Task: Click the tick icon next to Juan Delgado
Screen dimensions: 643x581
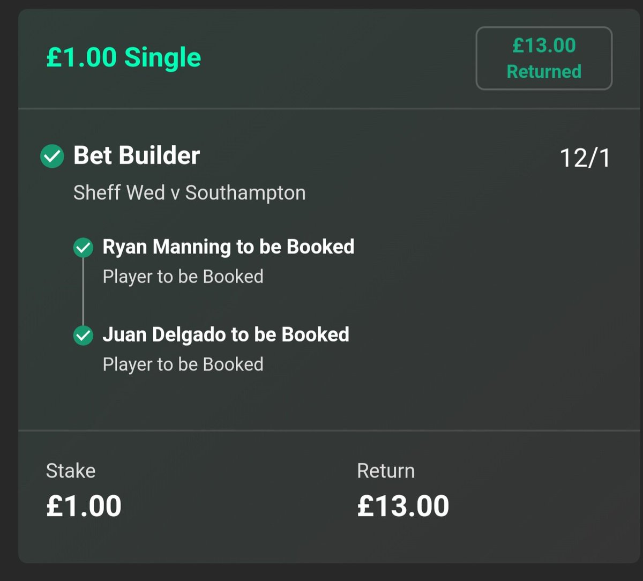Action: (x=83, y=336)
